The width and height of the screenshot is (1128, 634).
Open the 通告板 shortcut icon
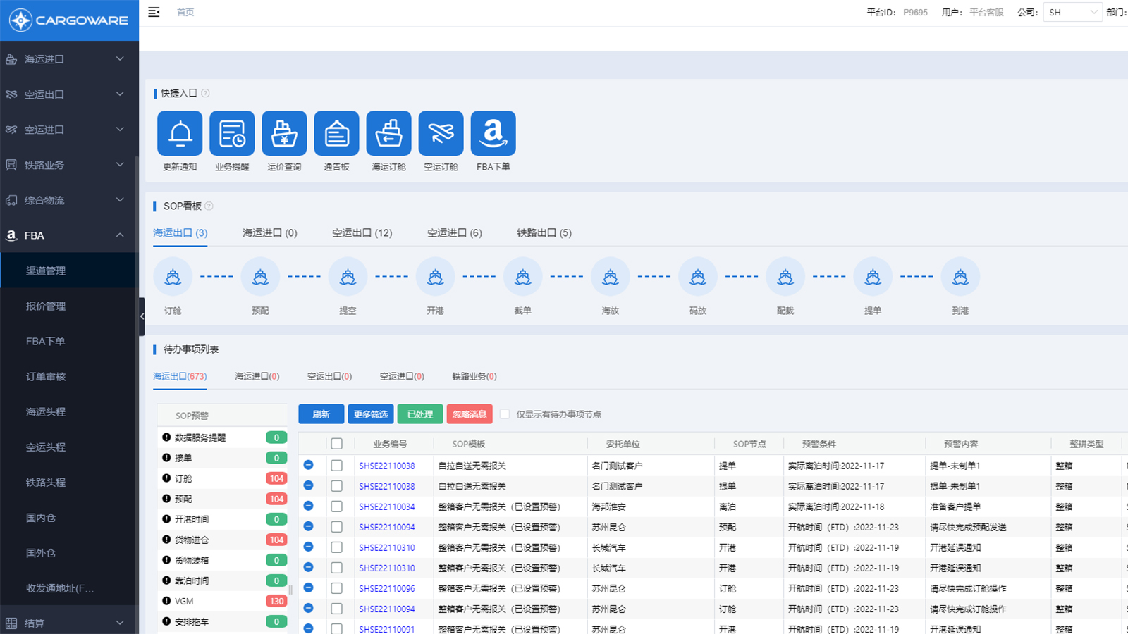pyautogui.click(x=336, y=133)
